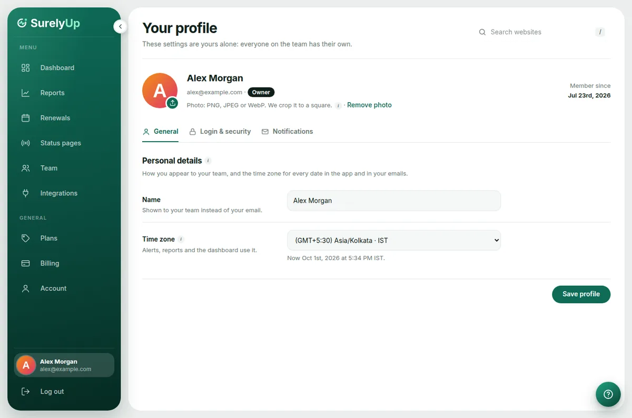Click the Log out label
This screenshot has height=418, width=632.
[52, 392]
